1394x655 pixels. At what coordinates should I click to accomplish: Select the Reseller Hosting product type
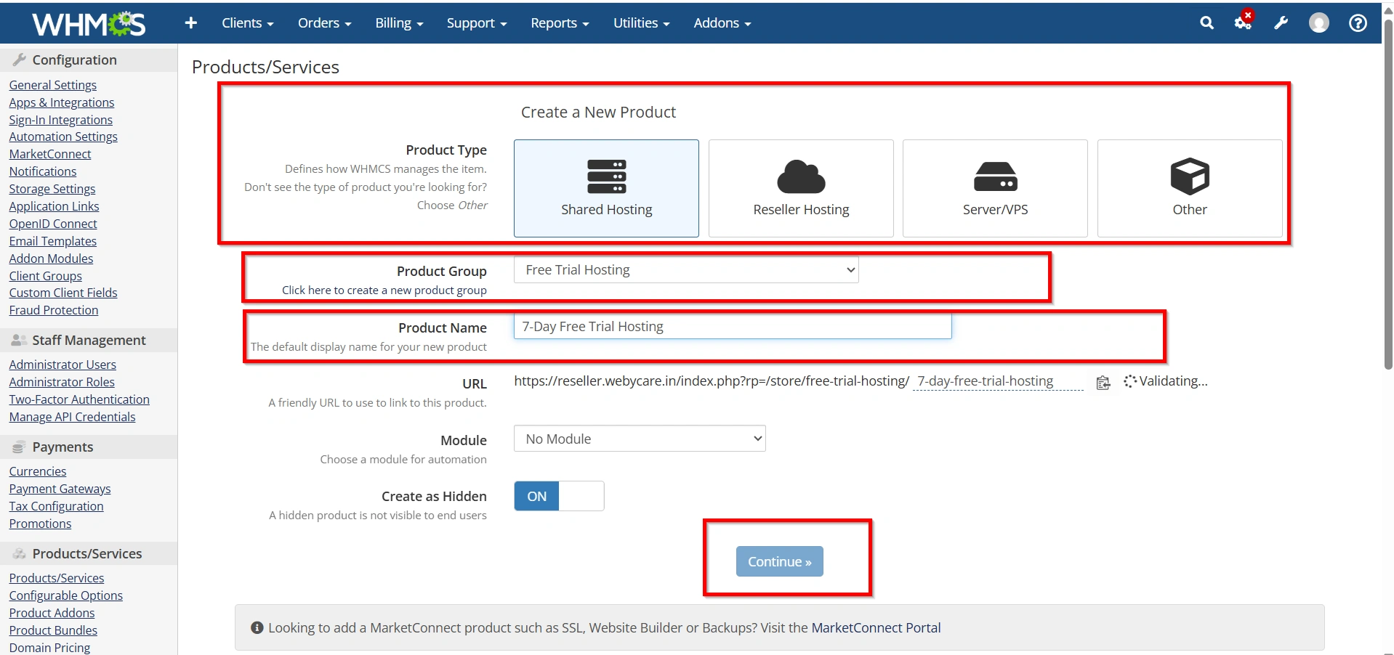[x=801, y=188]
